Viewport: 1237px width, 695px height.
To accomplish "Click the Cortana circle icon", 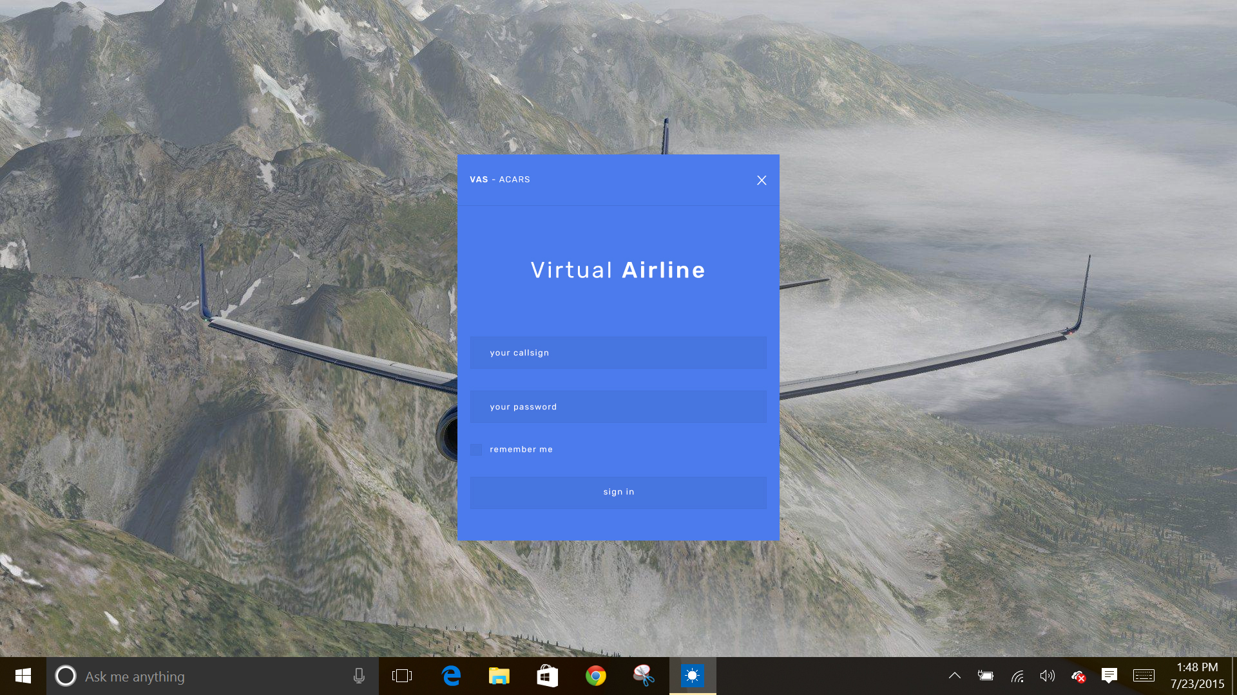I will 65,676.
